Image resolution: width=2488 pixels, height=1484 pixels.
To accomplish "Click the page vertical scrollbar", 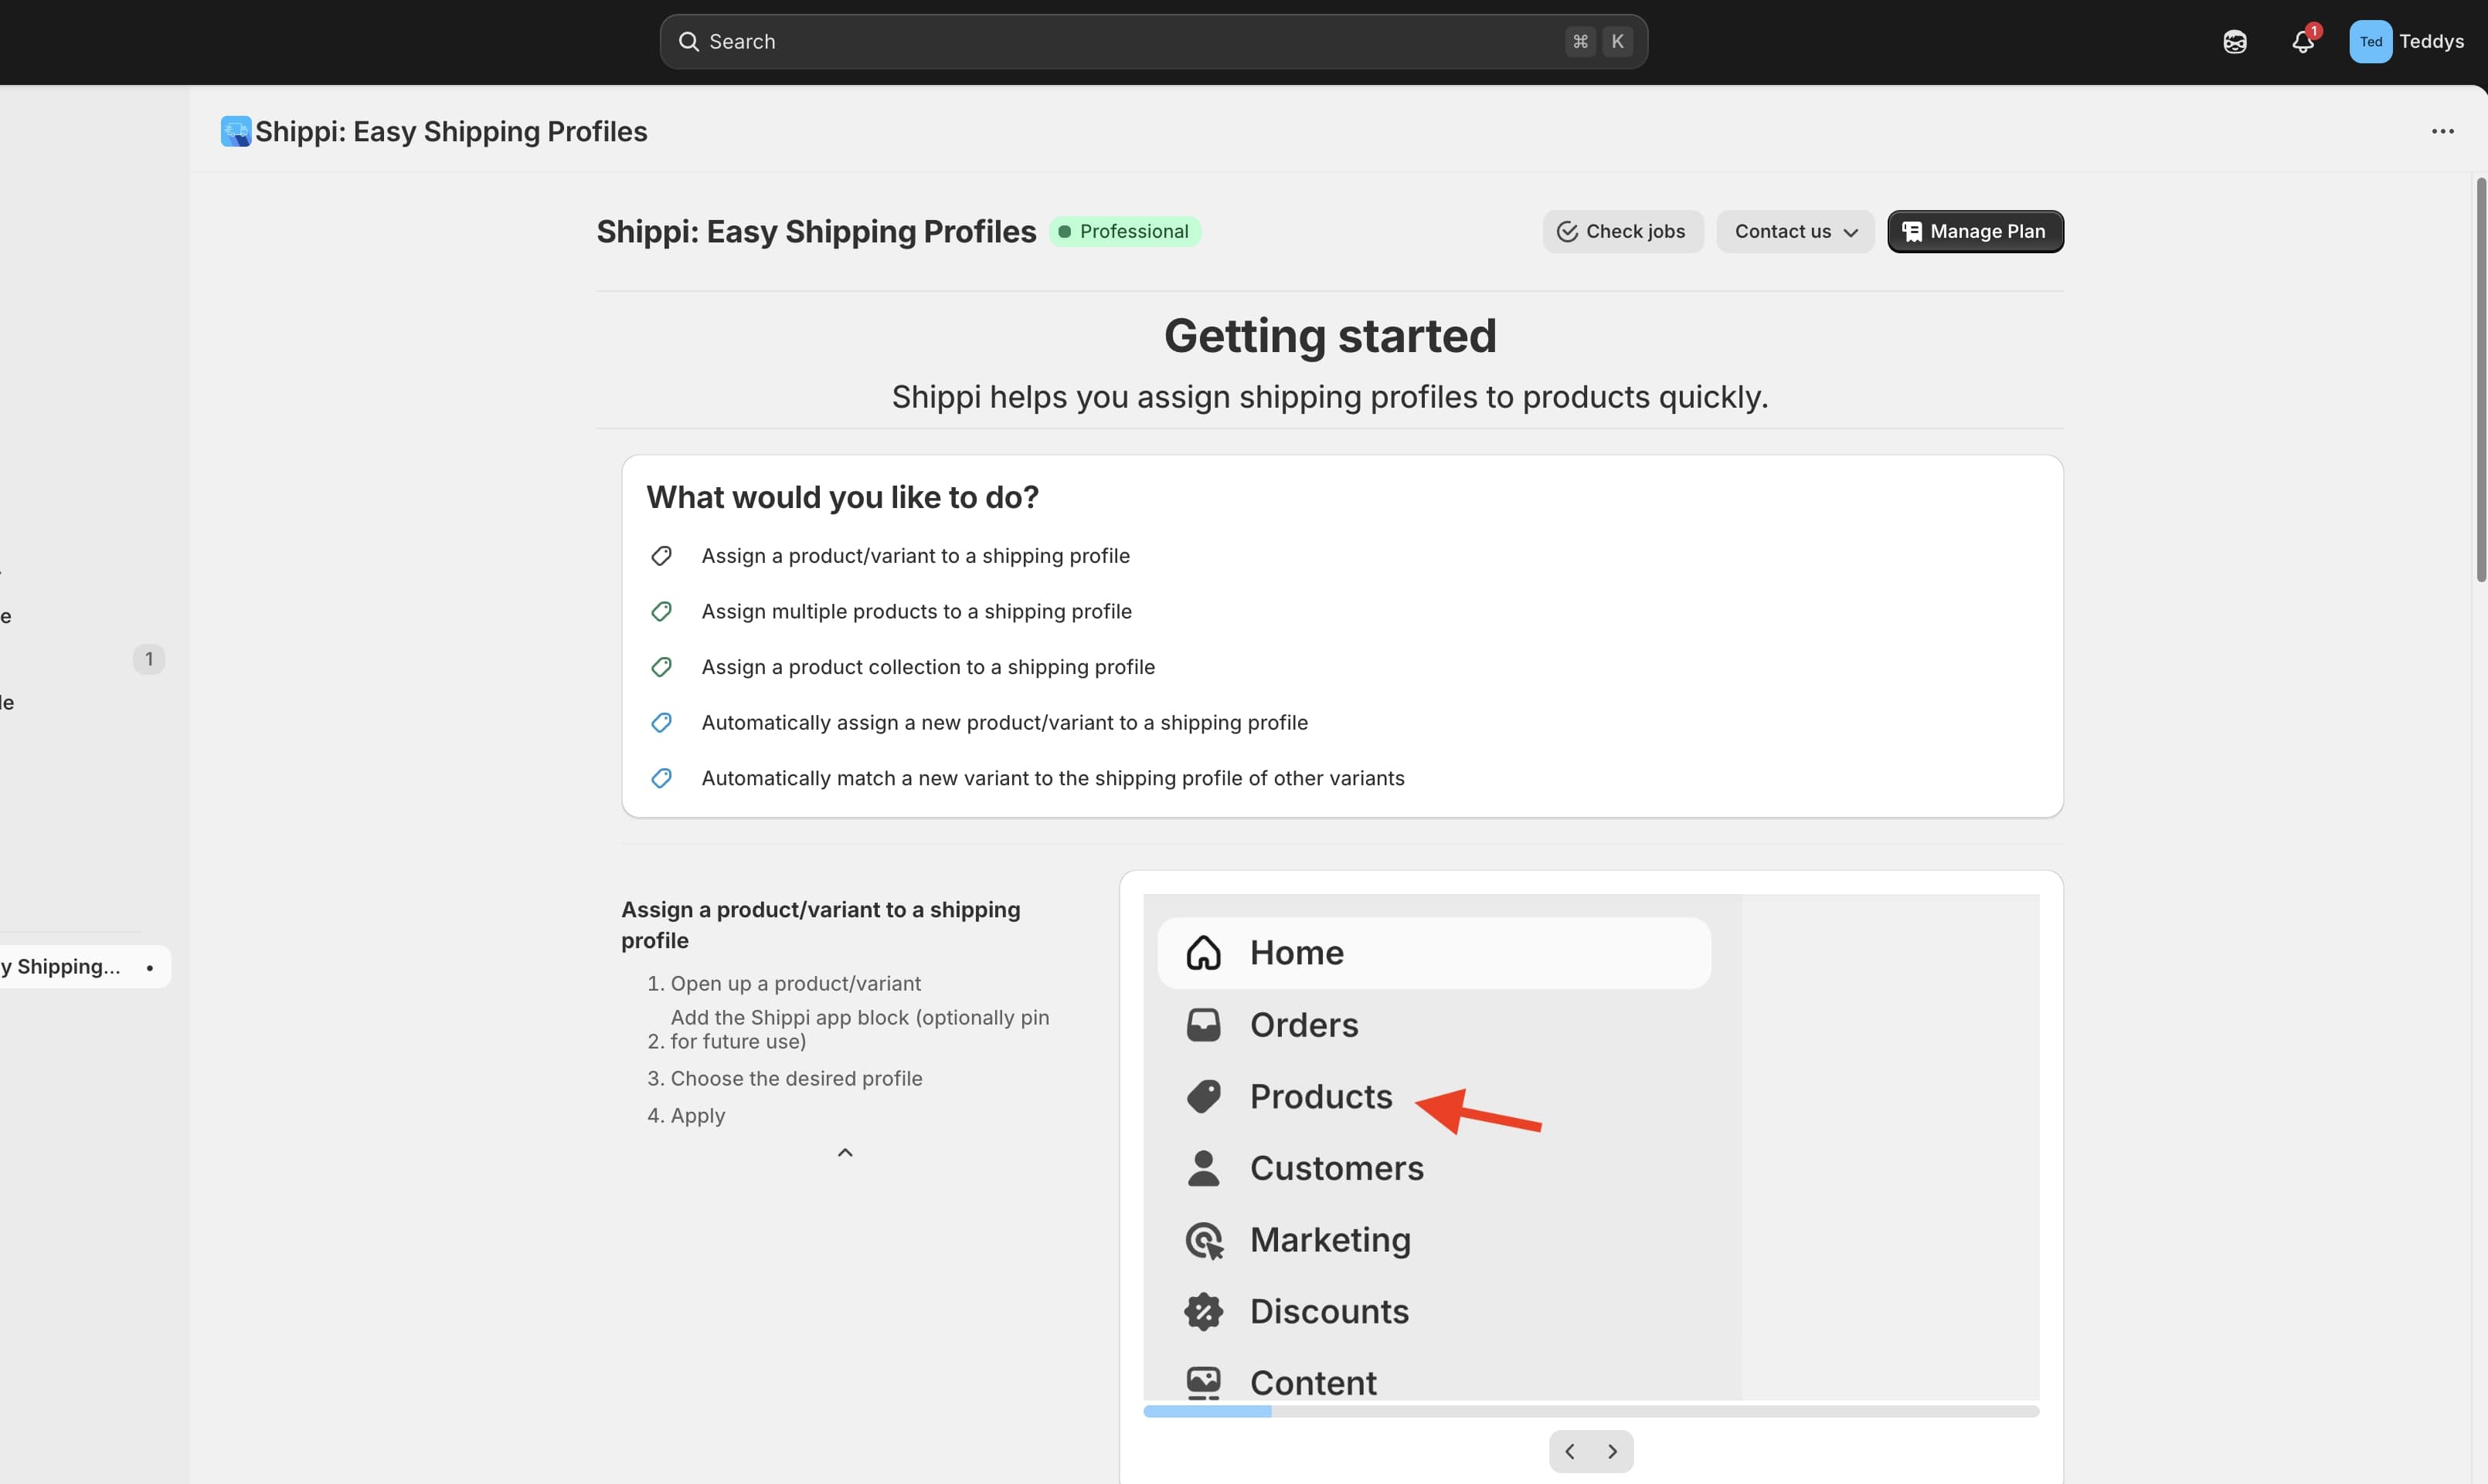I will [2480, 380].
